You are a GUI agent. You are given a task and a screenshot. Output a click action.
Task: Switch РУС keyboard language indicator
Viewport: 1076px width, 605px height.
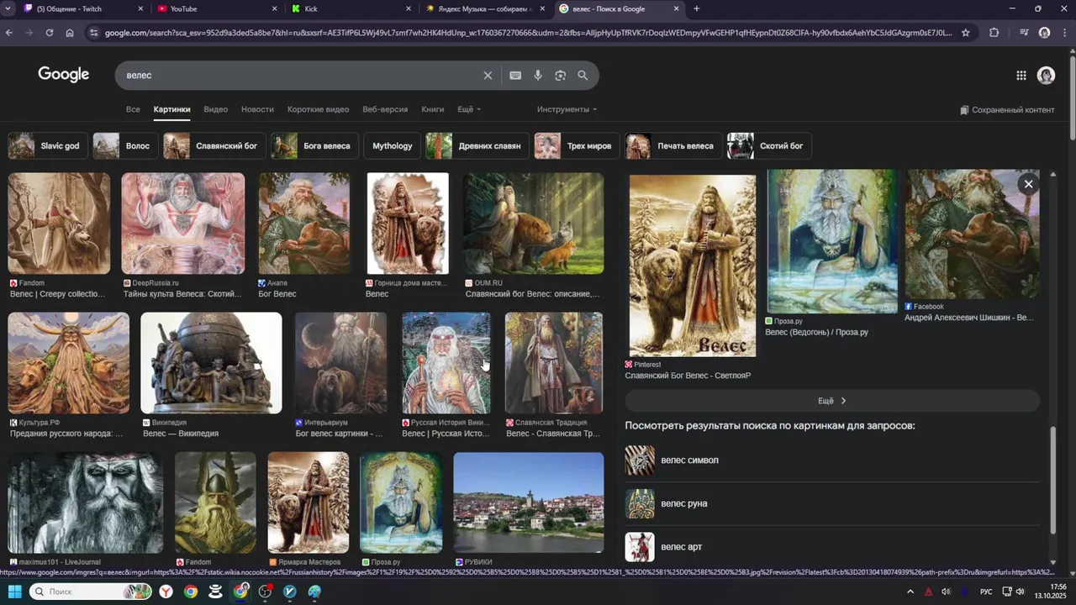click(986, 592)
